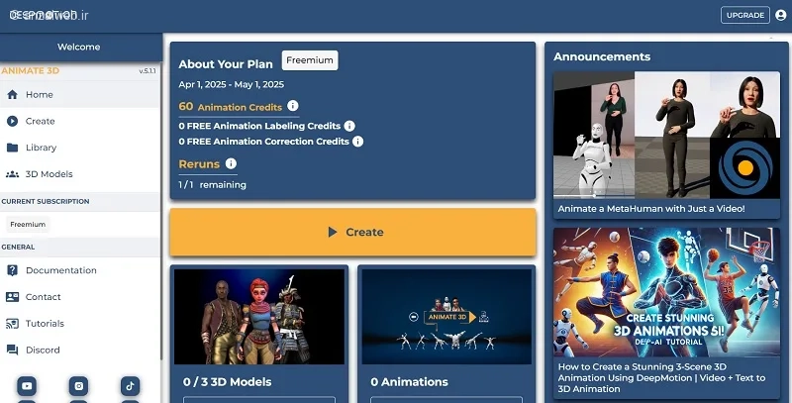Open the MetaHuman announcement video thumbnail

pyautogui.click(x=666, y=135)
